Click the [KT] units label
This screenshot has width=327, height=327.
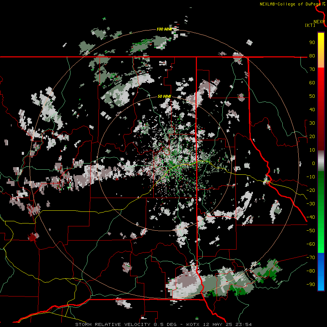pos(310,25)
